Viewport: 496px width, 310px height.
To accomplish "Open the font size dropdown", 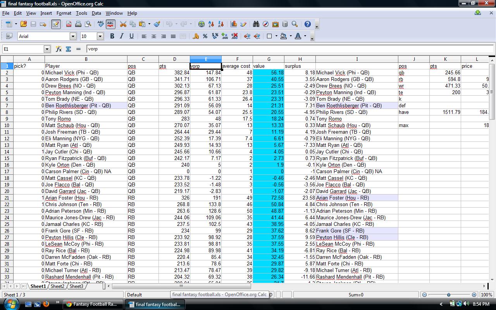I will tap(100, 36).
